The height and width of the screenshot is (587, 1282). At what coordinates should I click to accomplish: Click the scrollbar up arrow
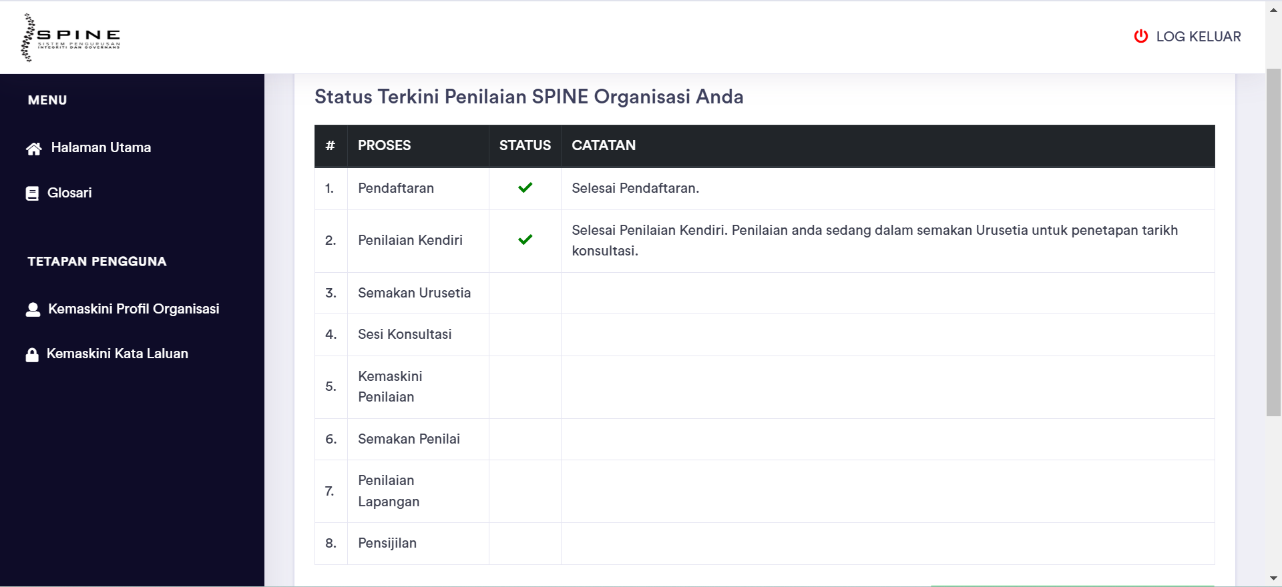tap(1273, 10)
